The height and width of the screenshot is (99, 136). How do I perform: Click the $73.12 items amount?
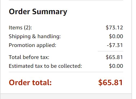tap(114, 27)
